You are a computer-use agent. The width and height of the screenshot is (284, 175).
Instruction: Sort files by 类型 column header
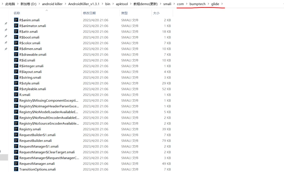pyautogui.click(x=124, y=13)
